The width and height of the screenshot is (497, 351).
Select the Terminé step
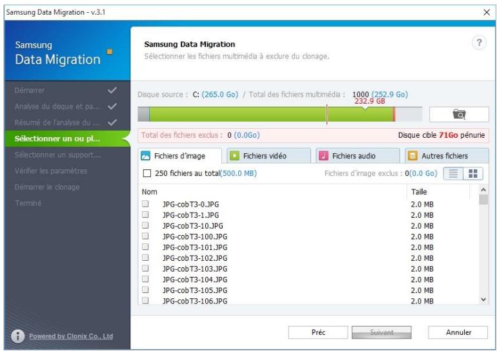tap(68, 203)
